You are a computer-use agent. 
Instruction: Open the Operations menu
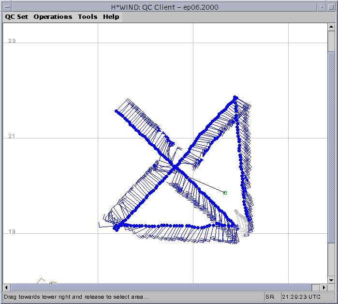[x=53, y=16]
